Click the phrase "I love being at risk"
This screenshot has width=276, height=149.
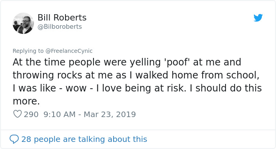(x=141, y=88)
